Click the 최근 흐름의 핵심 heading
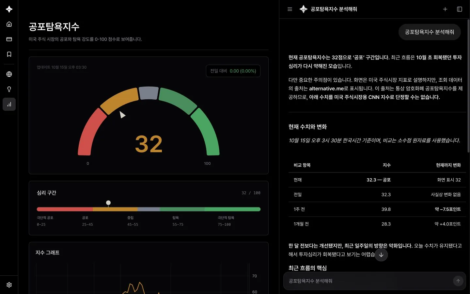This screenshot has width=470, height=294. pyautogui.click(x=308, y=268)
